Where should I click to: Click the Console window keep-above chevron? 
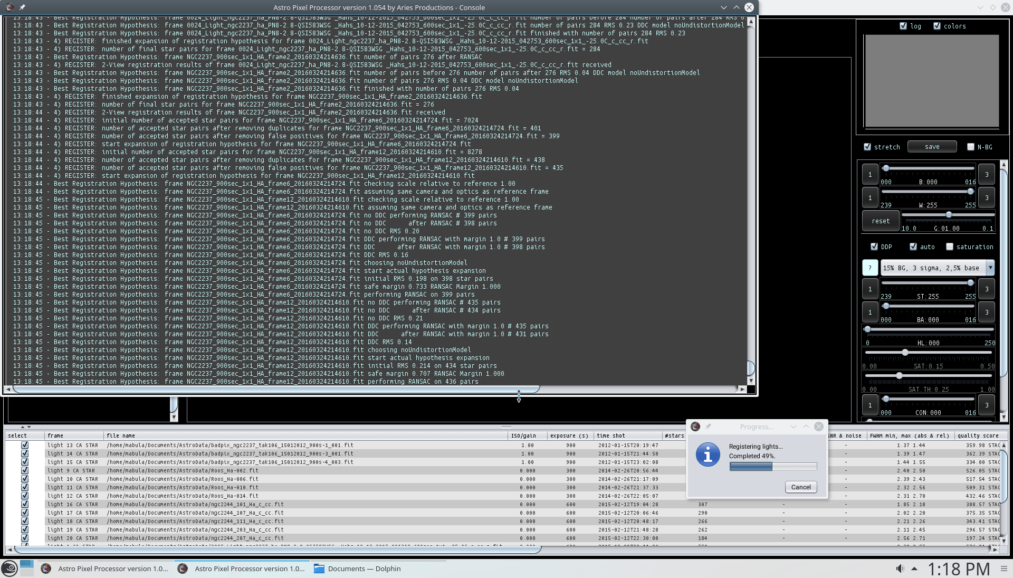(736, 7)
